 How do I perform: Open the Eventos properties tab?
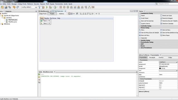click(161, 57)
